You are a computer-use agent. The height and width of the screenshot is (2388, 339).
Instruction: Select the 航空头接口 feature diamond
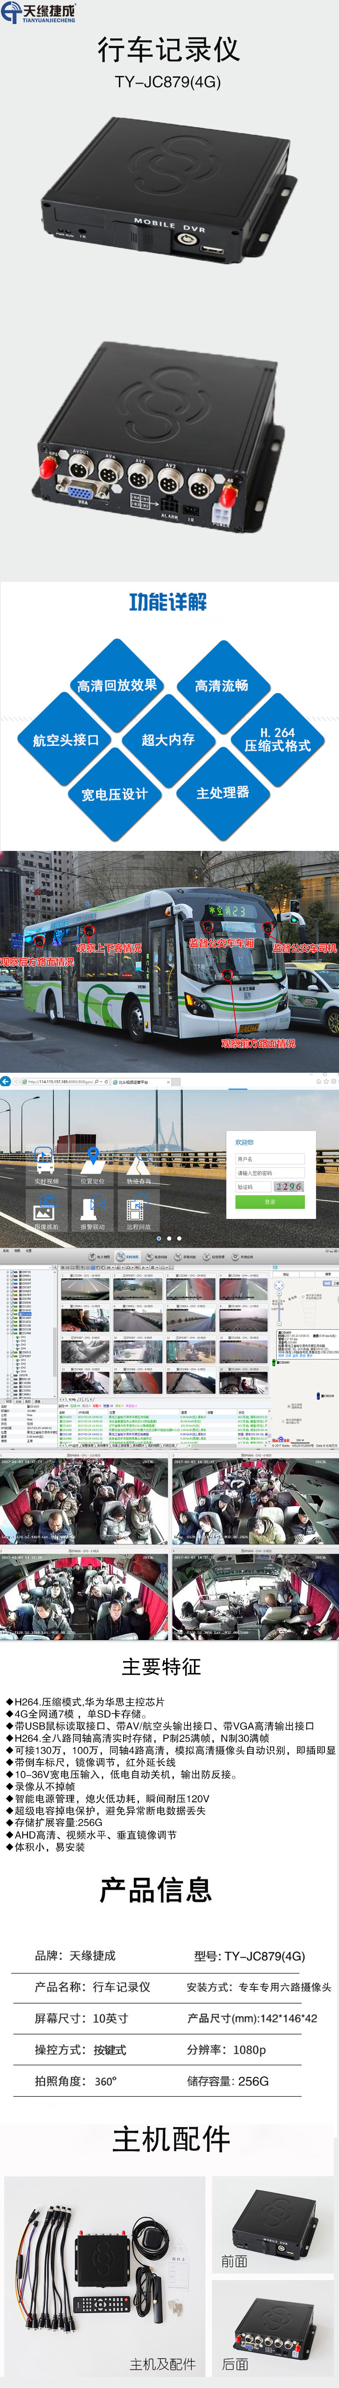[65, 740]
